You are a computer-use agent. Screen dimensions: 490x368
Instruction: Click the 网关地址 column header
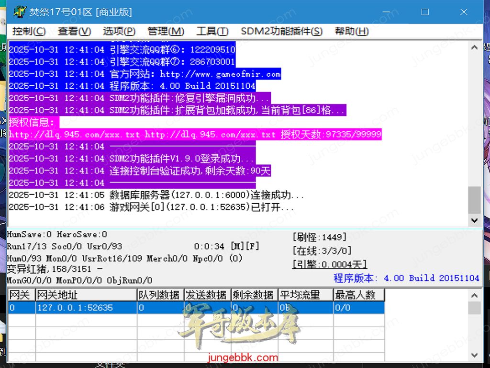point(85,295)
